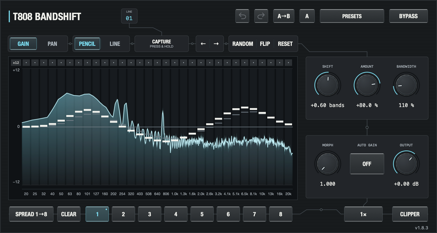Select snapshot slot 1
The width and height of the screenshot is (437, 233).
[x=97, y=214]
